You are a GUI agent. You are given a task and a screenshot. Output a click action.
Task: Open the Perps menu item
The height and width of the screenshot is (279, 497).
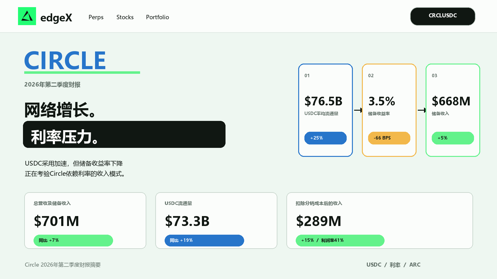pyautogui.click(x=96, y=17)
